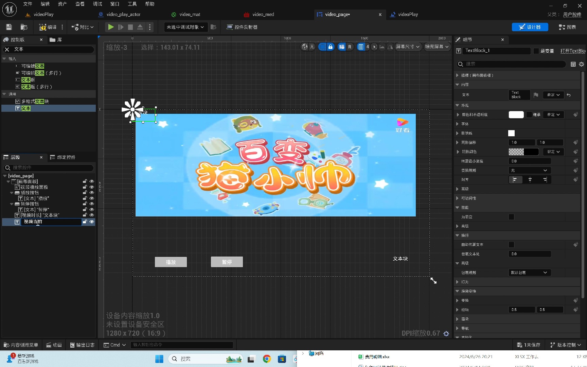Open details panel settings gear

point(582,64)
